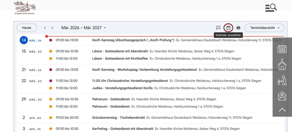Open Palmarum - Gottesdienst at Haardter Kirche
This screenshot has width=292, height=132.
tap(111, 99)
